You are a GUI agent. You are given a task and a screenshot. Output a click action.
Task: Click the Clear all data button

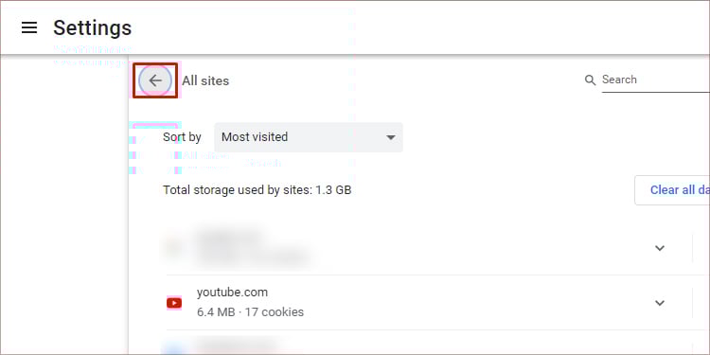tap(672, 190)
